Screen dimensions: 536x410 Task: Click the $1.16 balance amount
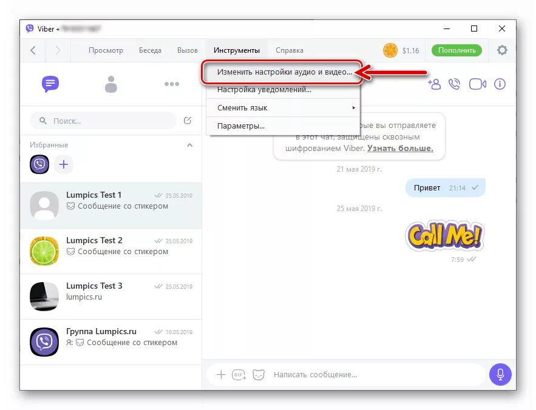(x=410, y=50)
